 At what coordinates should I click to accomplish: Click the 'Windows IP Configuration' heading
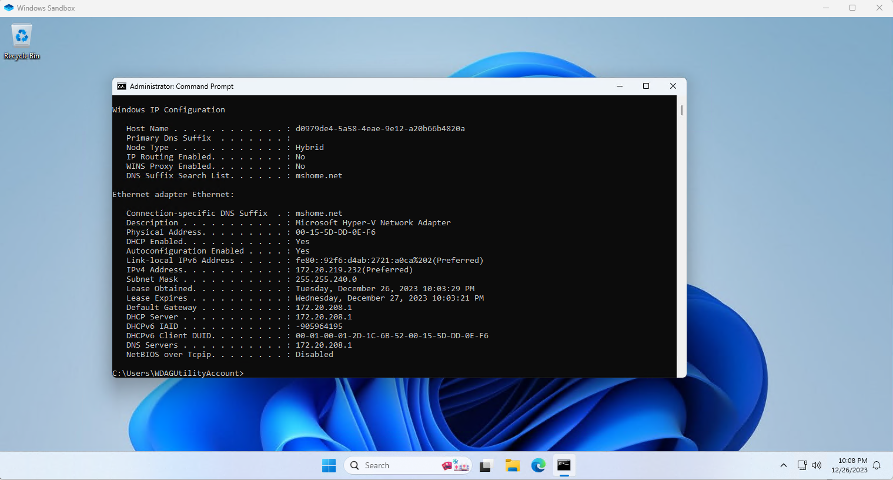(169, 110)
